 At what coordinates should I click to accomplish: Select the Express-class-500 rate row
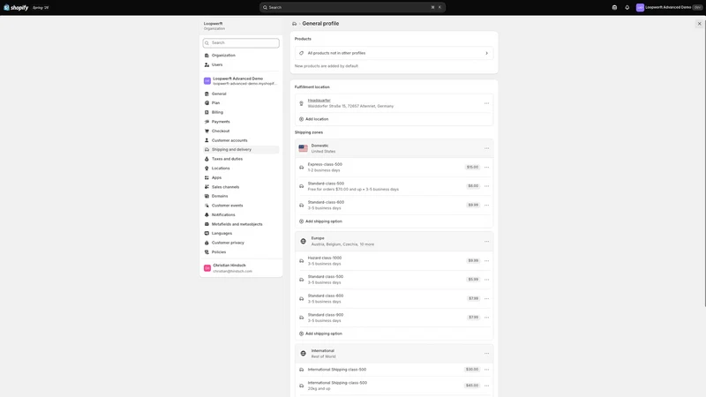394,168
